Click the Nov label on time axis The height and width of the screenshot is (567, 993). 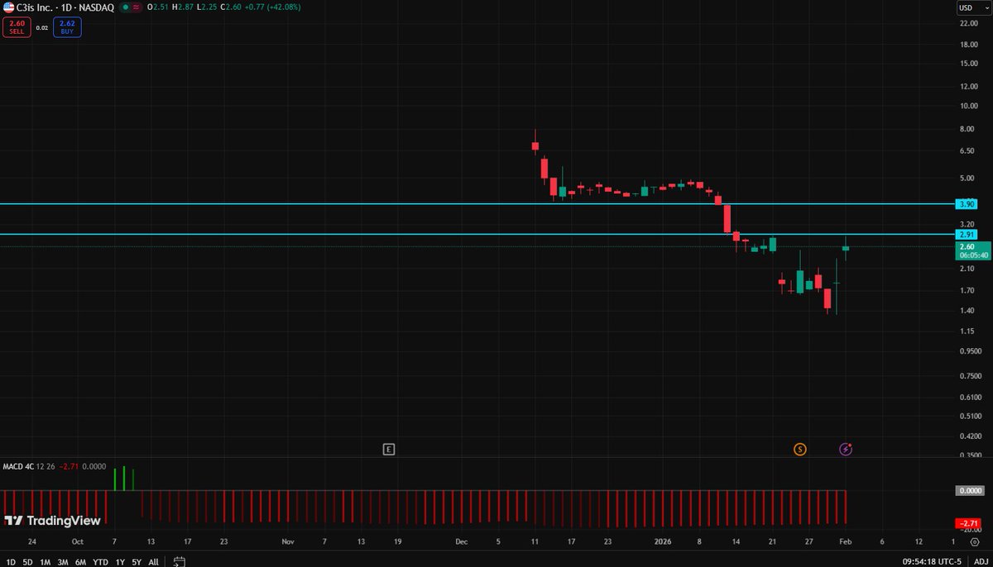pos(287,541)
